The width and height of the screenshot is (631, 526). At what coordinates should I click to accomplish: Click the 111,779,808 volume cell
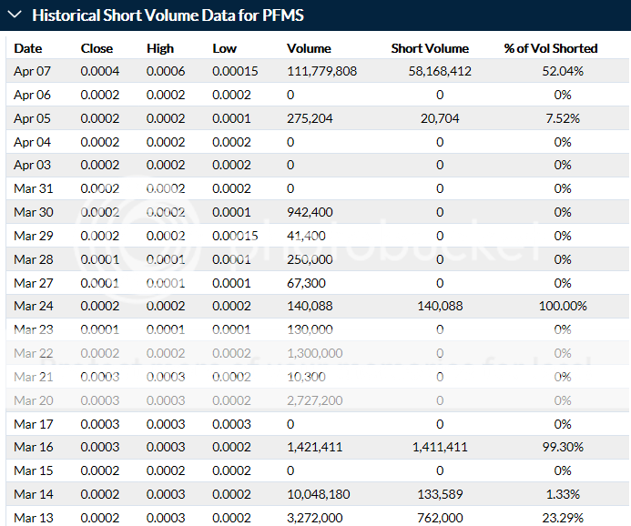pyautogui.click(x=321, y=71)
